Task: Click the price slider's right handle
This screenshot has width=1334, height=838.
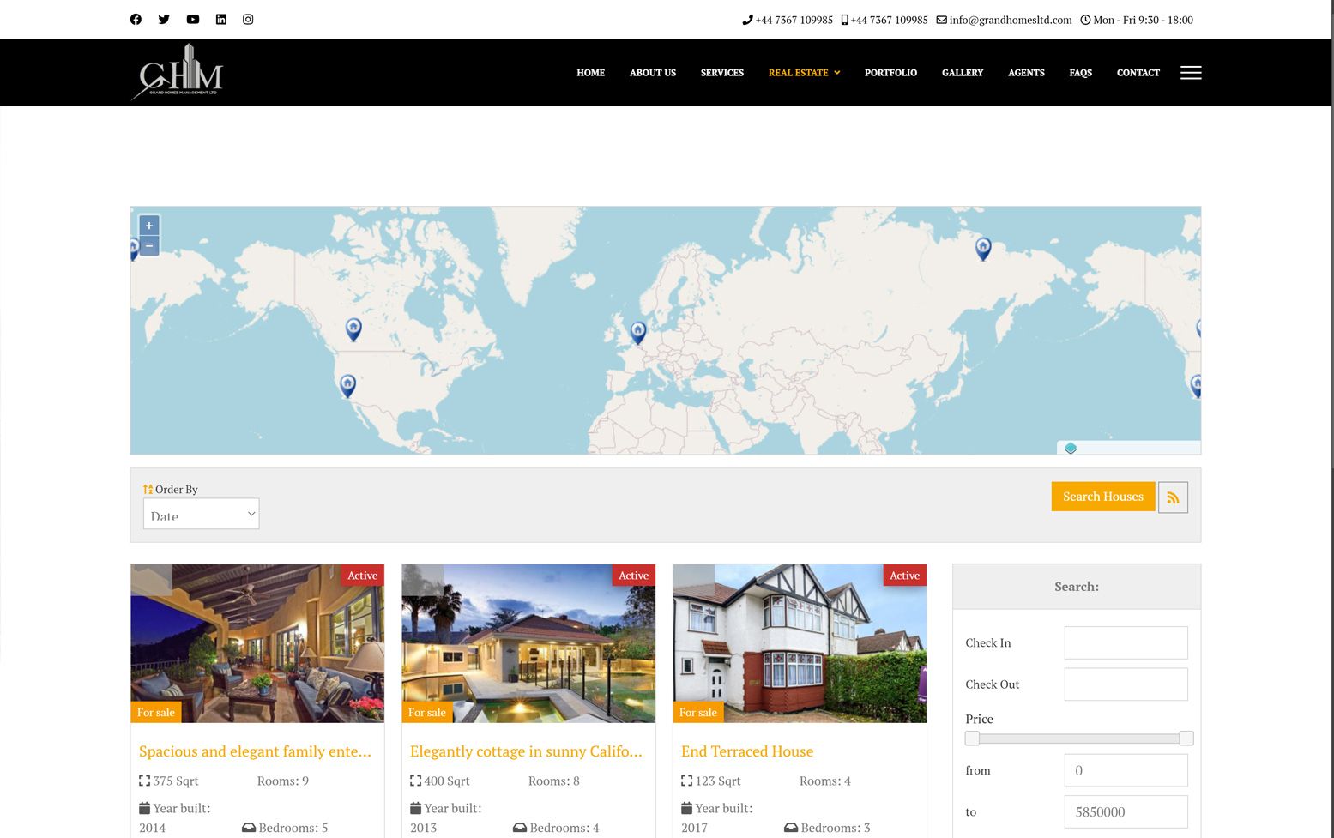Action: 1186,739
